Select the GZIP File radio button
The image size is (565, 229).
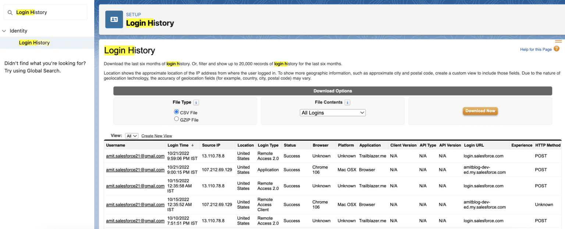point(177,119)
